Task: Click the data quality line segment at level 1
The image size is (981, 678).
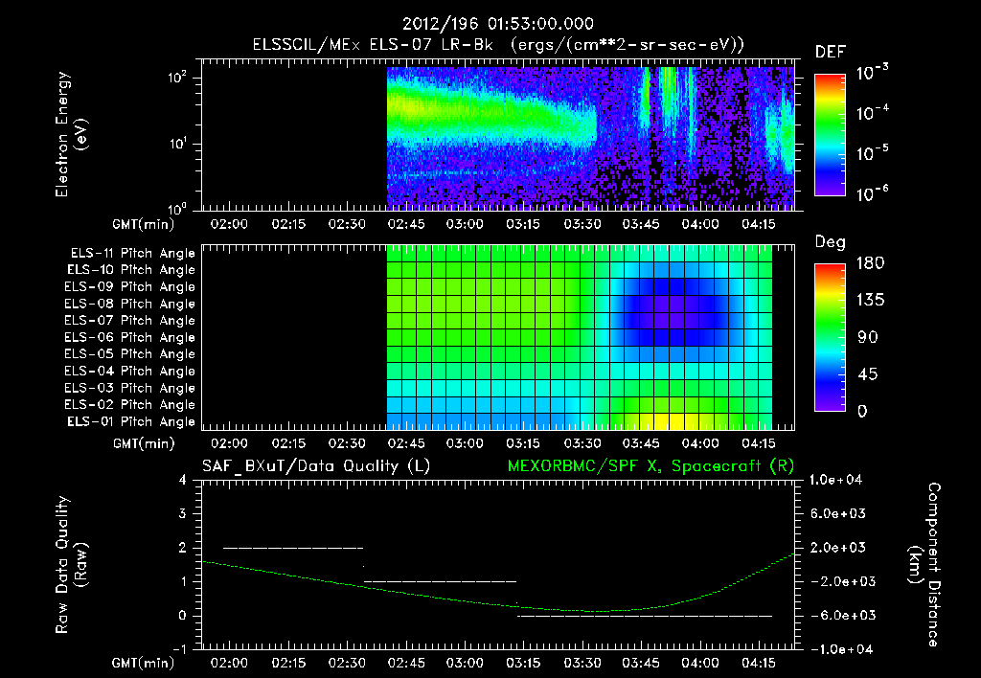Action: (441, 581)
